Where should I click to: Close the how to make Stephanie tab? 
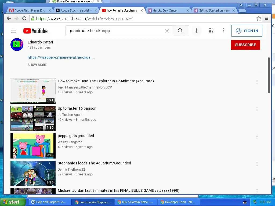[142, 10]
